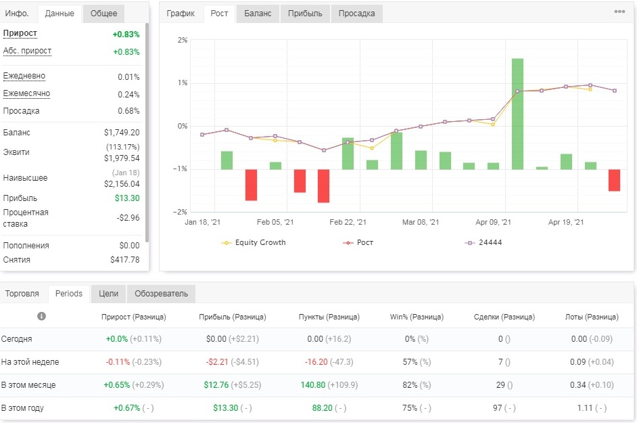
Task: Open the Обозреватель tab
Action: tap(162, 294)
